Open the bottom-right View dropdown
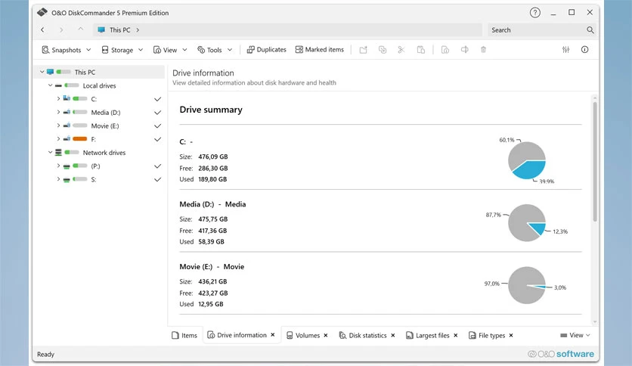The height and width of the screenshot is (366, 632). [x=575, y=335]
